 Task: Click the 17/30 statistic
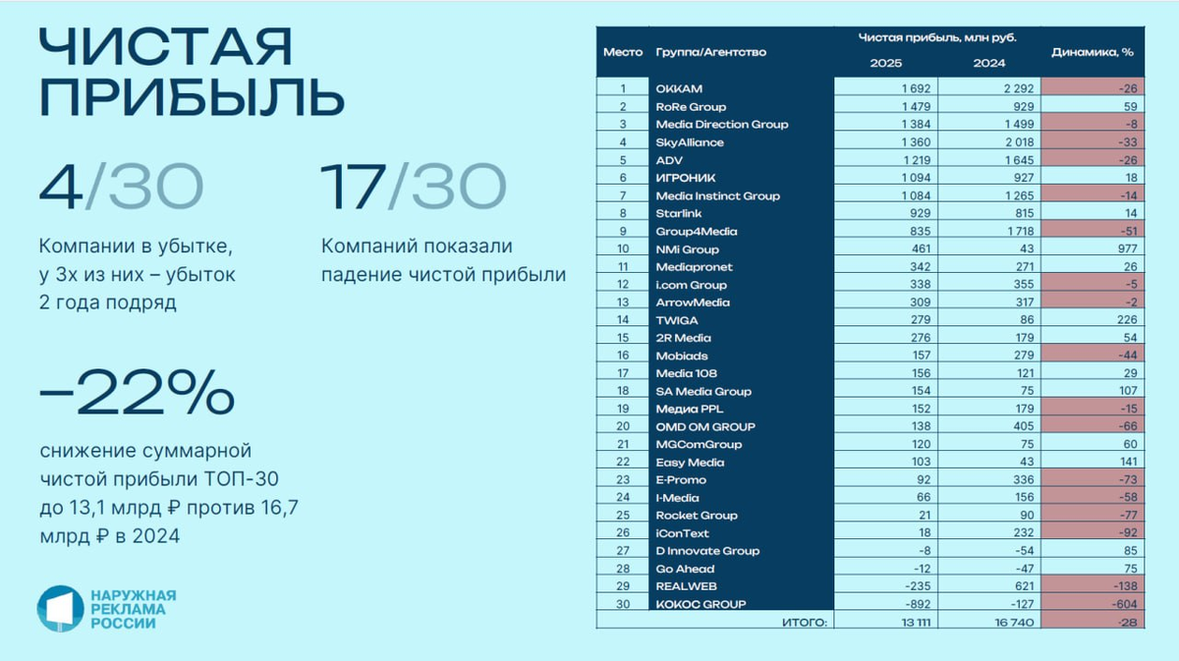(415, 188)
